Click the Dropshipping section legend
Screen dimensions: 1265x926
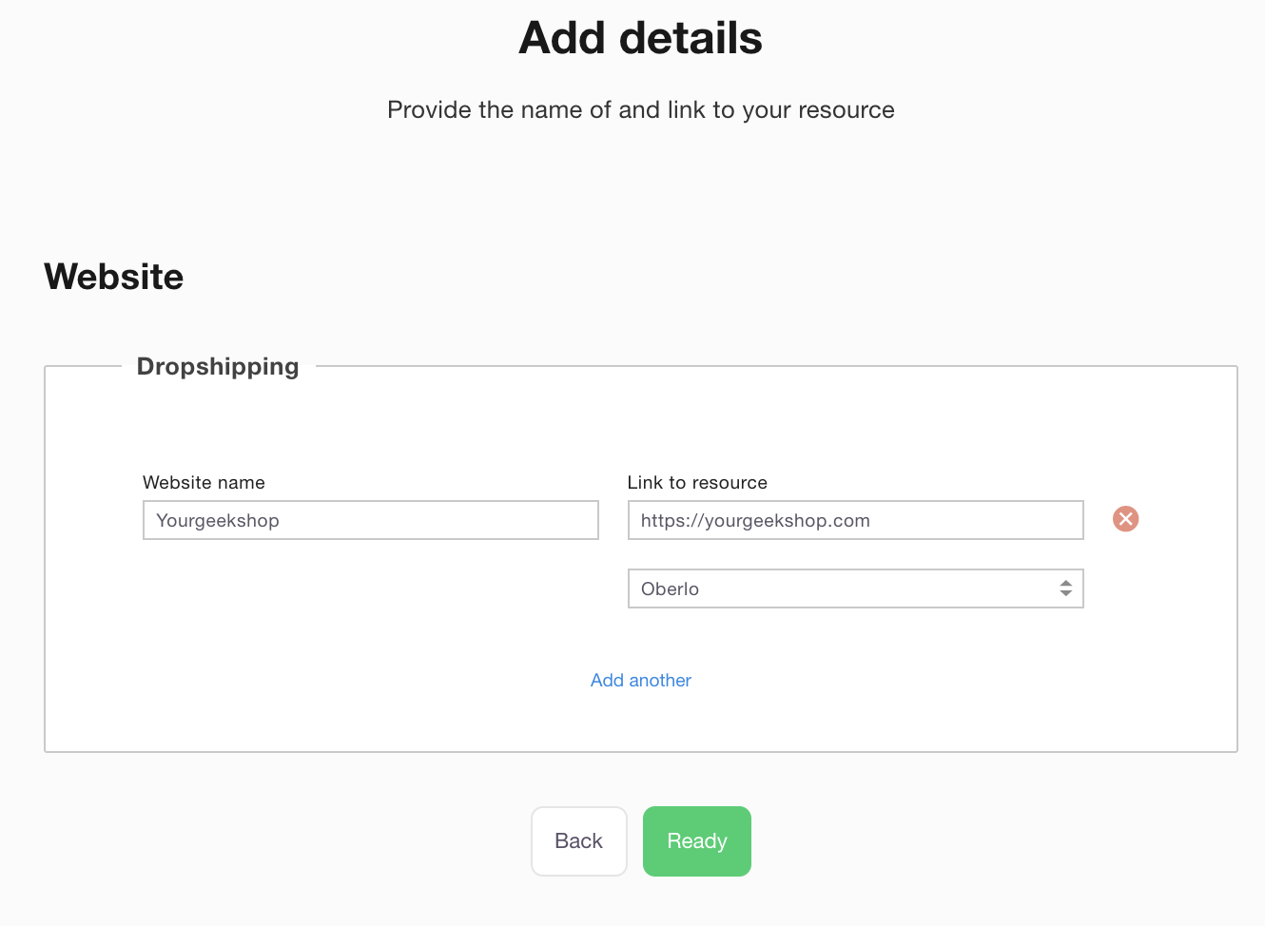point(218,366)
